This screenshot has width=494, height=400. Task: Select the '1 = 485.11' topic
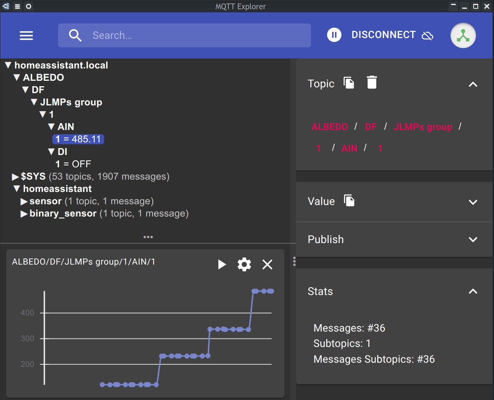tap(78, 139)
